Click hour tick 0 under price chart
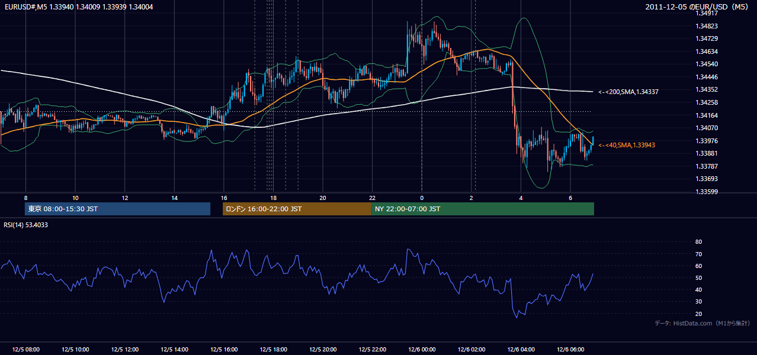Viewport: 757px width, 355px height. pyautogui.click(x=422, y=198)
